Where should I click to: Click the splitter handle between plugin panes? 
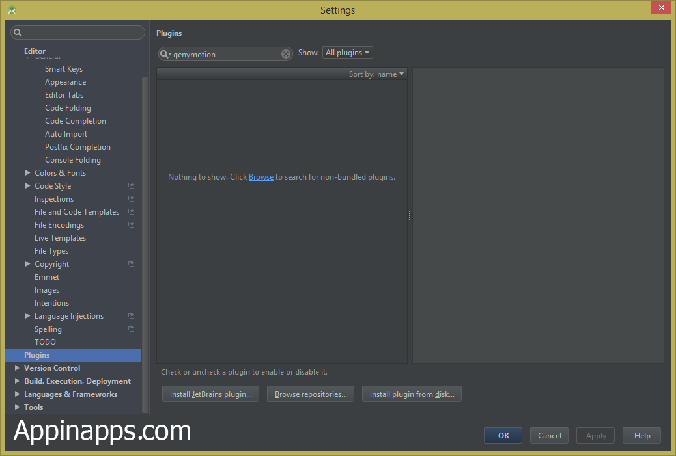pos(410,215)
